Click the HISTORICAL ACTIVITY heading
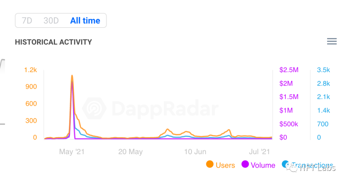The image size is (347, 182). [x=53, y=42]
